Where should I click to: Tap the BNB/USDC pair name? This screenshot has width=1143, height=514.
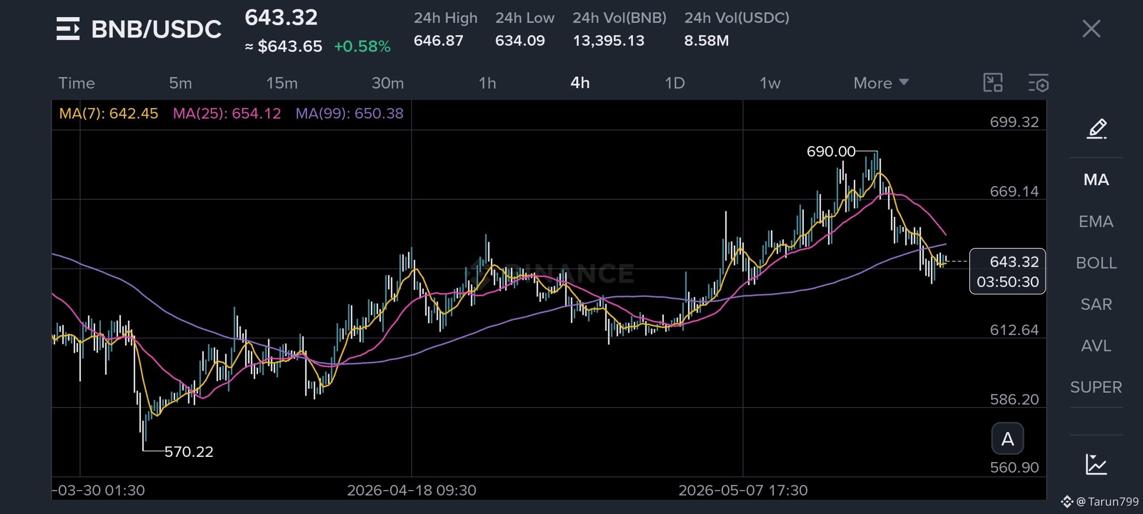pyautogui.click(x=156, y=29)
